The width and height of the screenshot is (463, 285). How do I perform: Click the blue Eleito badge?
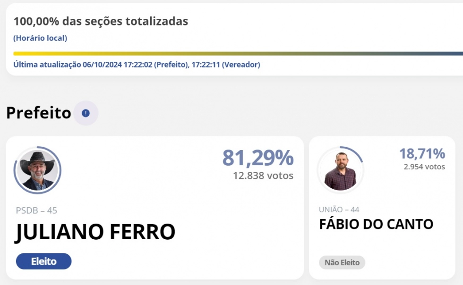click(43, 261)
